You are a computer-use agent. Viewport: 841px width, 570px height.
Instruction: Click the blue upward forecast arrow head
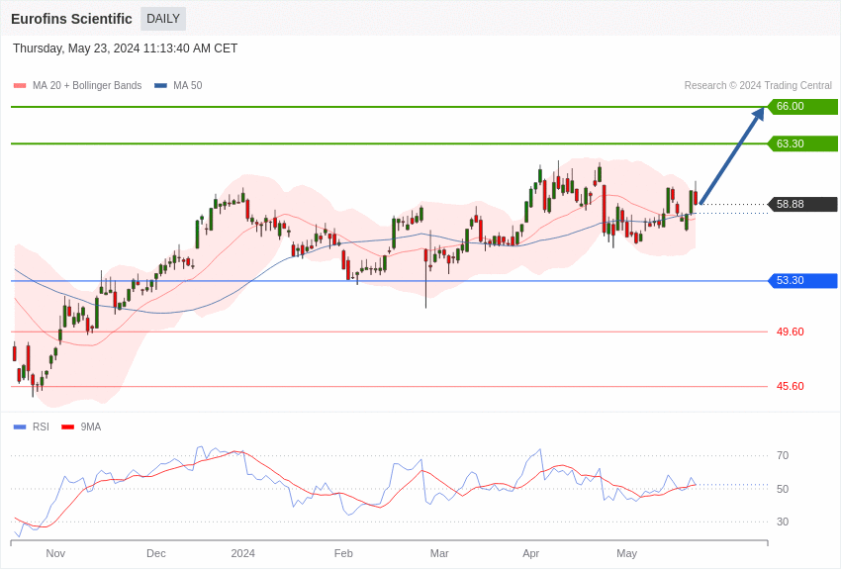click(758, 114)
